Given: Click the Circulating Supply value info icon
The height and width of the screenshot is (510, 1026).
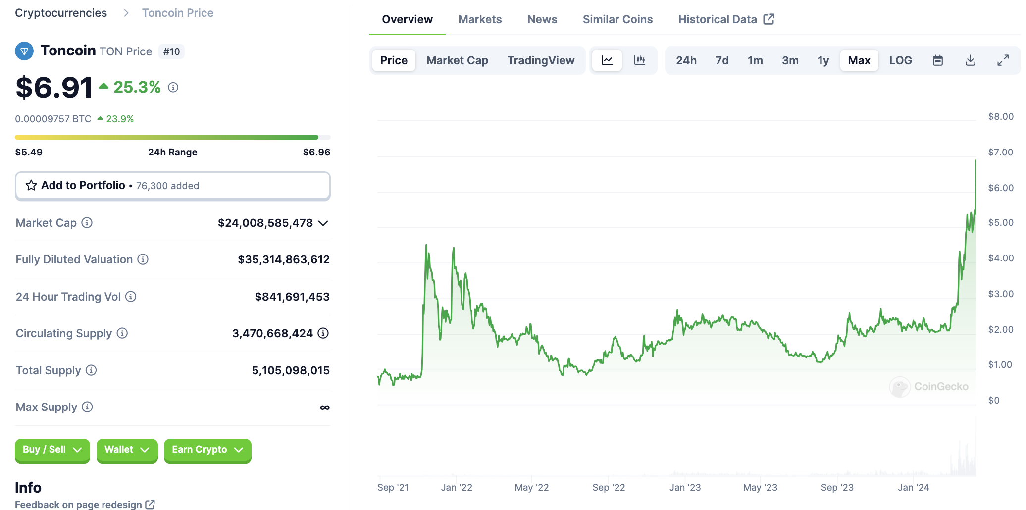Looking at the screenshot, I should (323, 333).
